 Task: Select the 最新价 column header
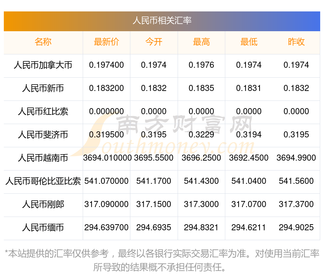[x=106, y=42]
